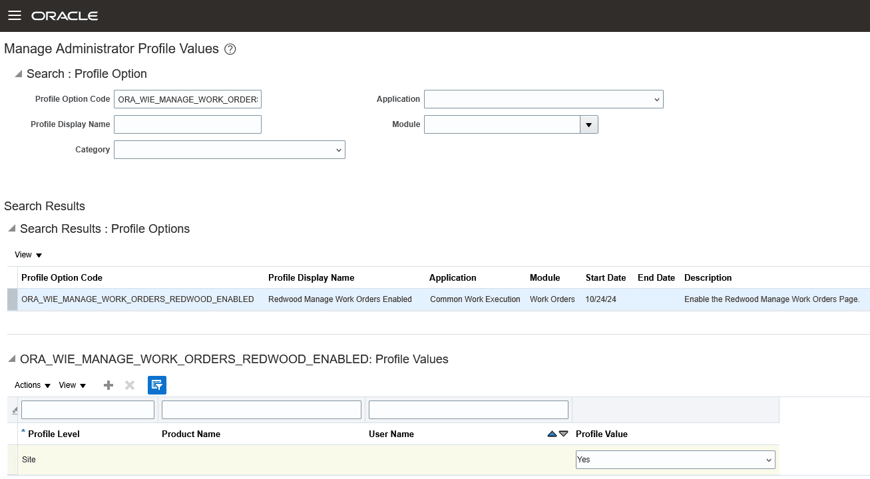Click the Application column header
This screenshot has width=870, height=479.
[453, 277]
